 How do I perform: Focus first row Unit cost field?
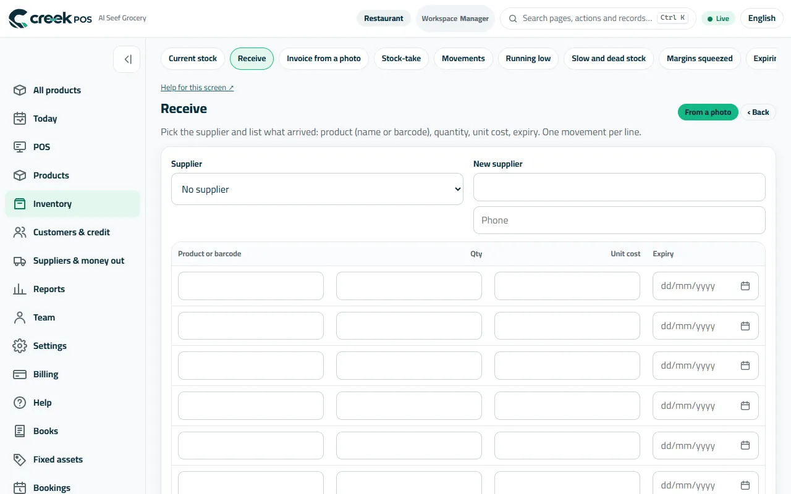(567, 286)
